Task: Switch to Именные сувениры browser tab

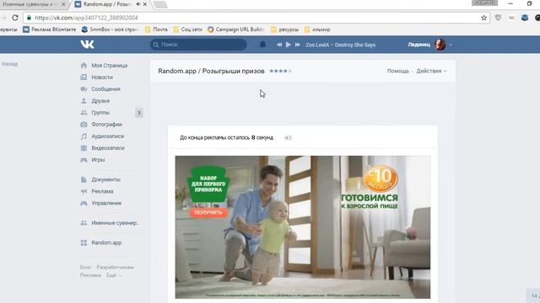Action: [x=30, y=4]
